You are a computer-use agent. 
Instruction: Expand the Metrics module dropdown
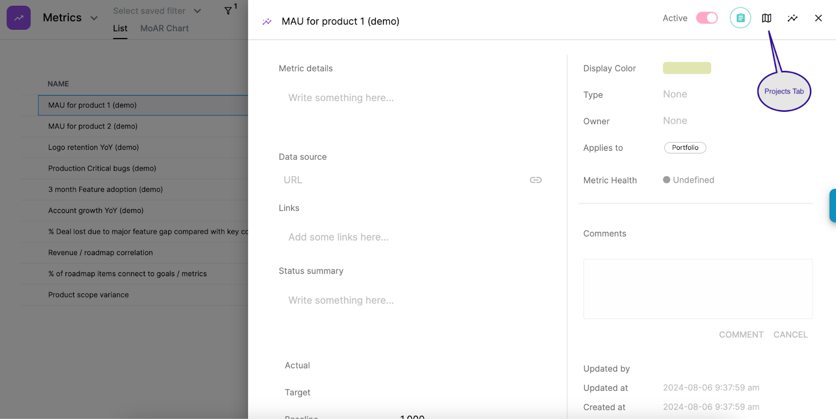pyautogui.click(x=94, y=18)
